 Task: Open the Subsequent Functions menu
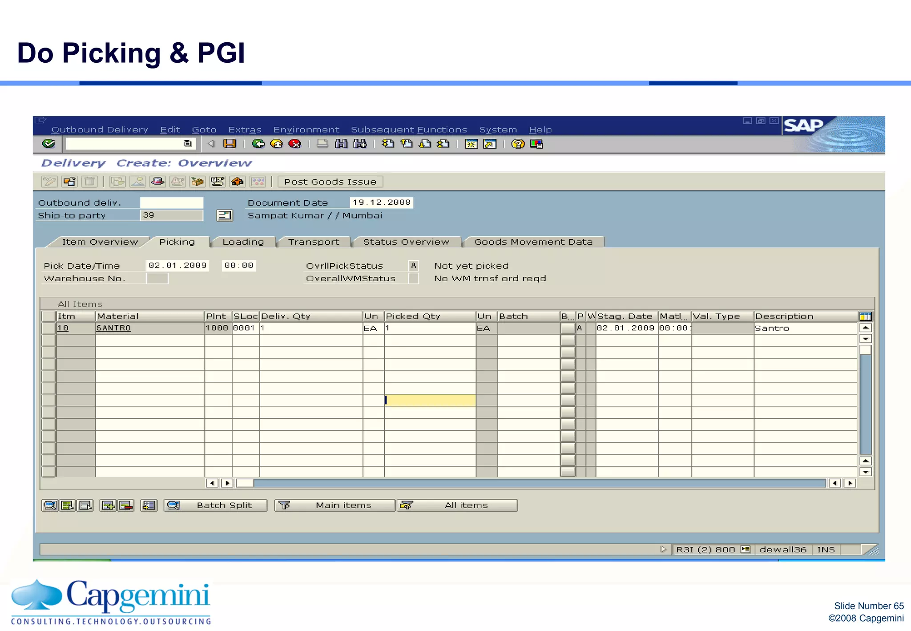pyautogui.click(x=409, y=129)
